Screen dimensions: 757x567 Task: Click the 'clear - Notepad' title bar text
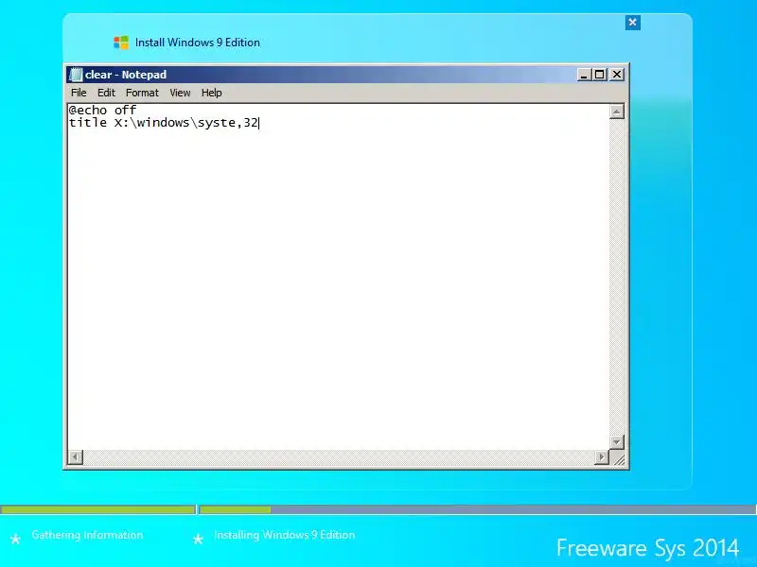point(126,75)
